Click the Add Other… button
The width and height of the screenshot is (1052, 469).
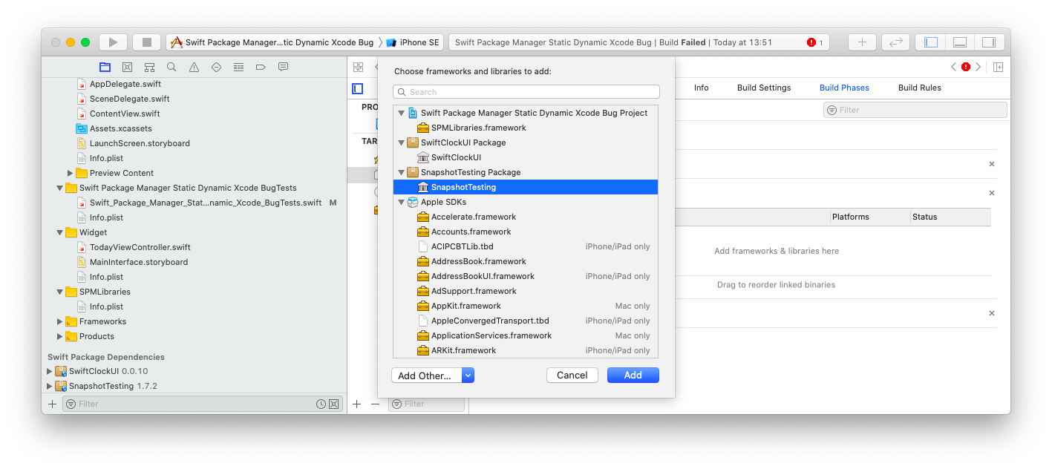click(427, 375)
